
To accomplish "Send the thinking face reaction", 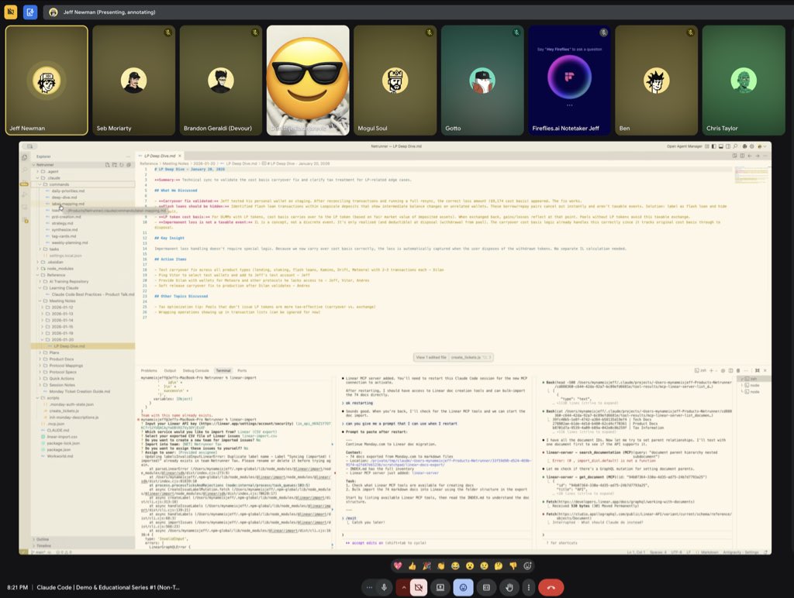I will click(499, 565).
